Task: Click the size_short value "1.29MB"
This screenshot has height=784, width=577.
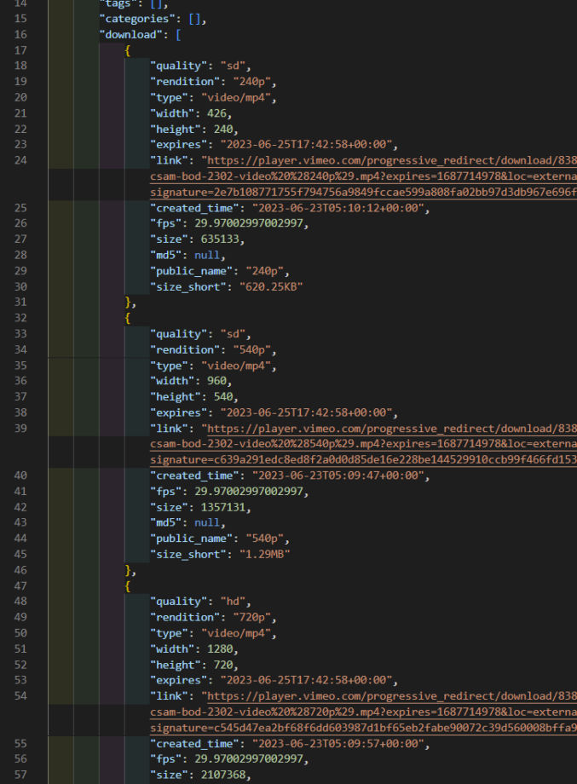Action: tap(264, 555)
